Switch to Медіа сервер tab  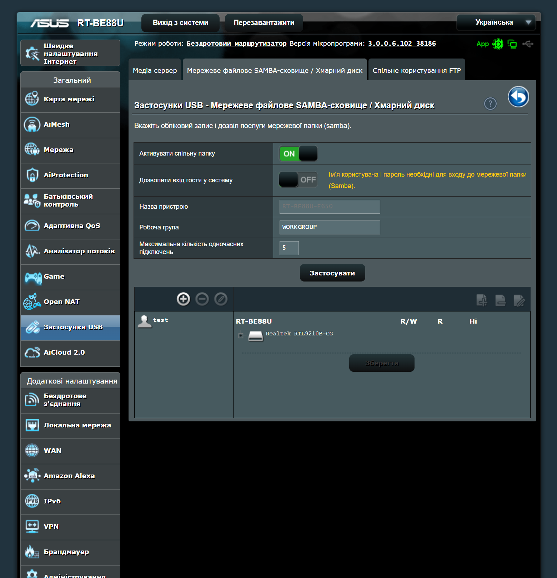click(x=155, y=70)
